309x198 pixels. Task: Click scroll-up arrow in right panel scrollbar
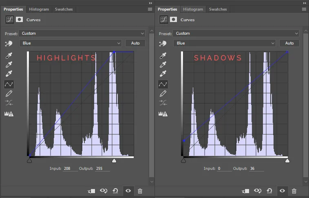[306, 31]
